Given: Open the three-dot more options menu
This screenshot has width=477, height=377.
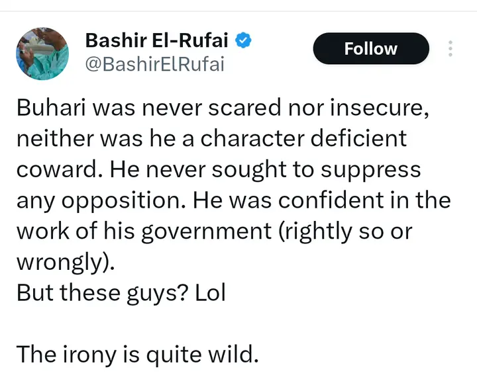Looking at the screenshot, I should coord(450,49).
